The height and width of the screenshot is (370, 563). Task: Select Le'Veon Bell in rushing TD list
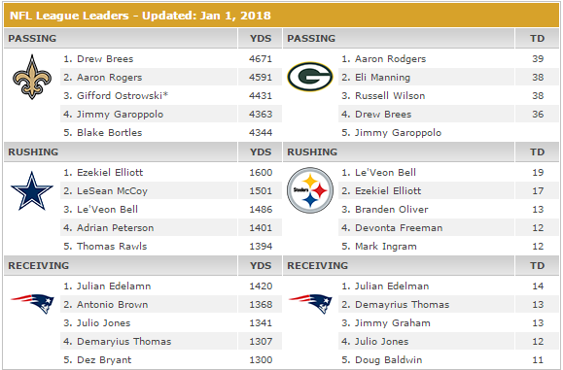pos(385,173)
